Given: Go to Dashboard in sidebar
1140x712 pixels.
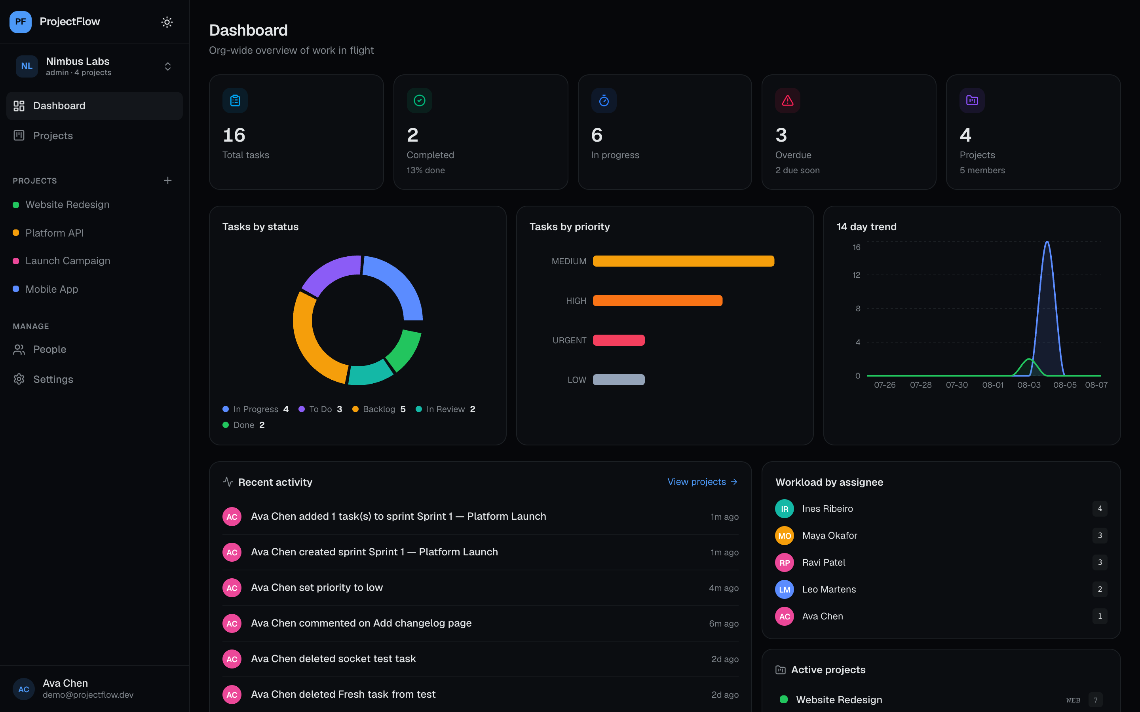Looking at the screenshot, I should 94,106.
